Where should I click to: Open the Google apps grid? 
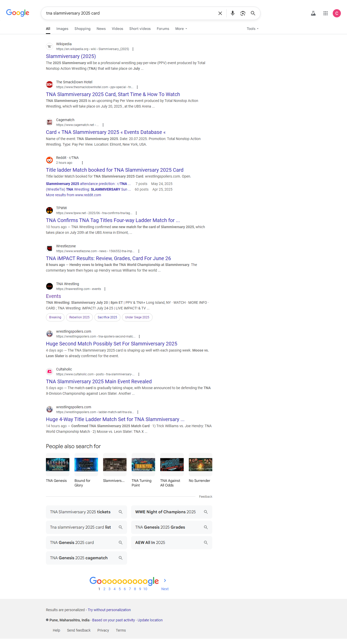tap(326, 13)
